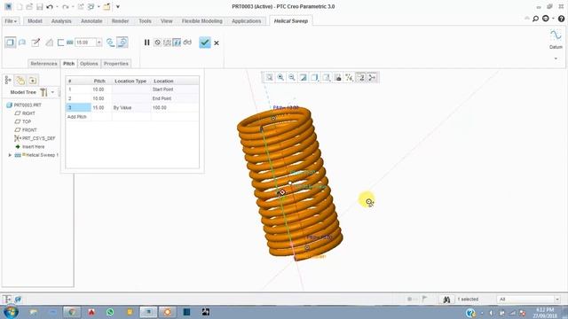Switch to the Analysis ribbon tab
This screenshot has width=568, height=319.
(61, 21)
